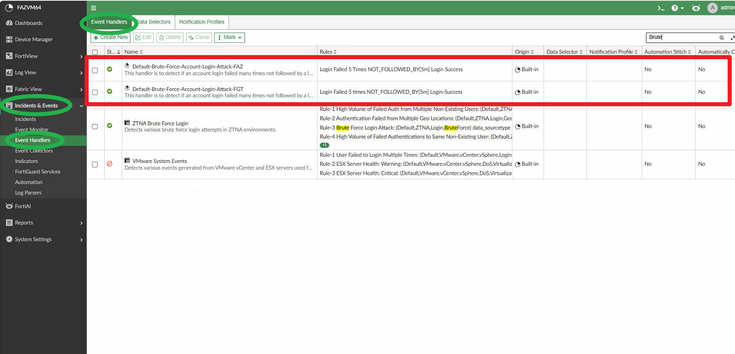Image resolution: width=735 pixels, height=354 pixels.
Task: Click the FortiAI sidebar icon
Action: point(9,206)
